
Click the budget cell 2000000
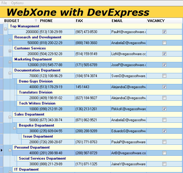point(23,32)
